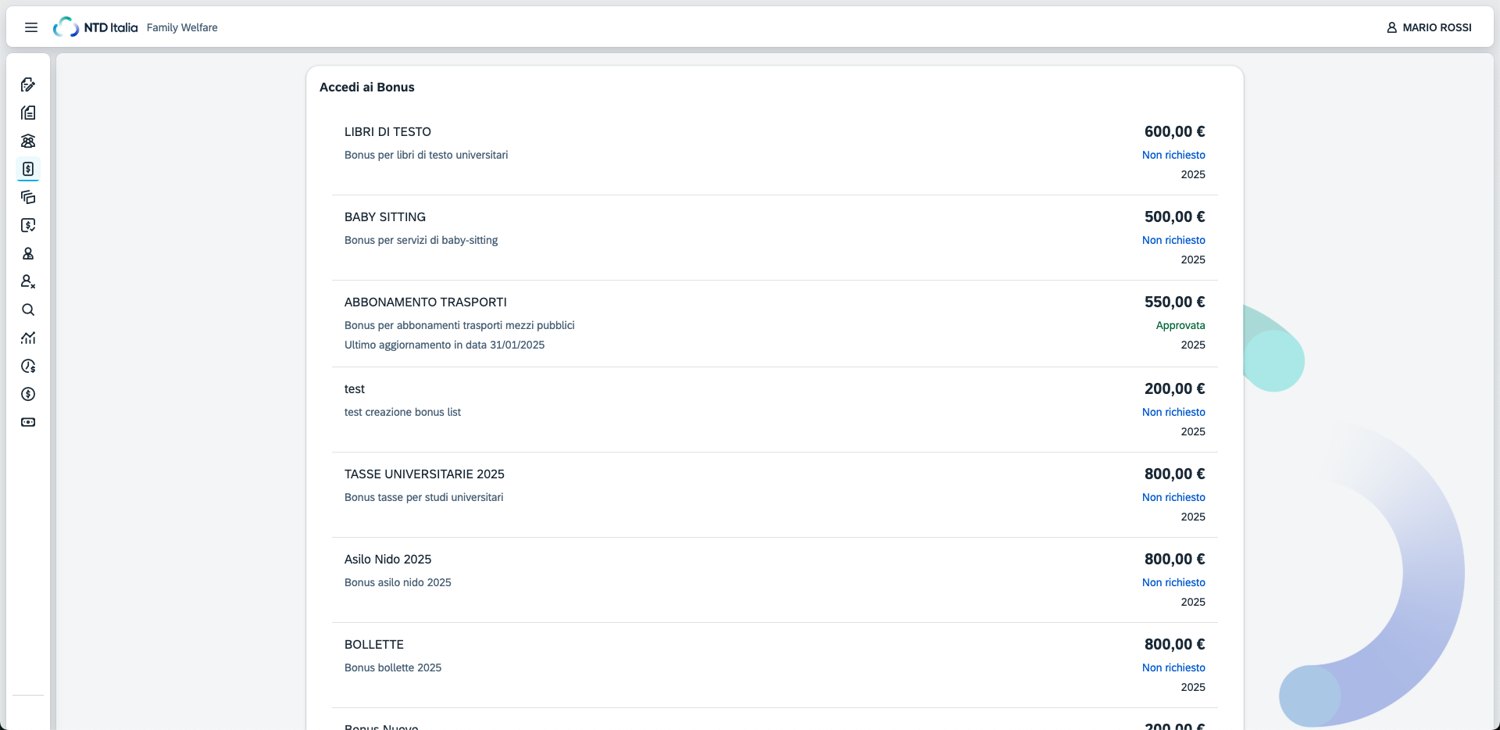
Task: Click 'Non richiesto' for the test bonus
Action: [x=1173, y=412]
